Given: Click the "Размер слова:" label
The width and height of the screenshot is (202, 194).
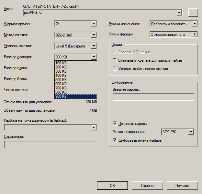Looking at the screenshot, I should click(16, 68).
